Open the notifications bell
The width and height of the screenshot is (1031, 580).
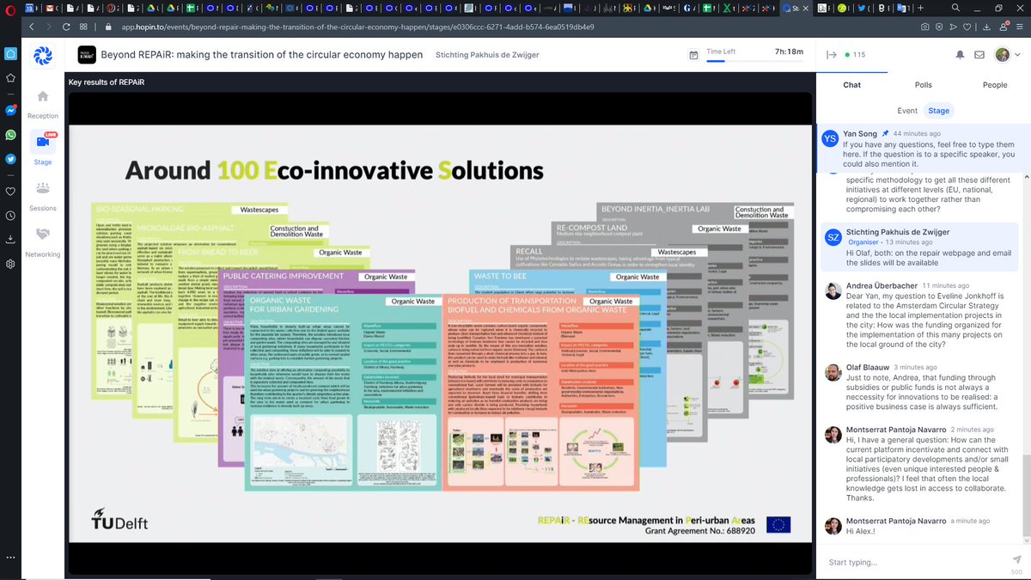pyautogui.click(x=961, y=54)
